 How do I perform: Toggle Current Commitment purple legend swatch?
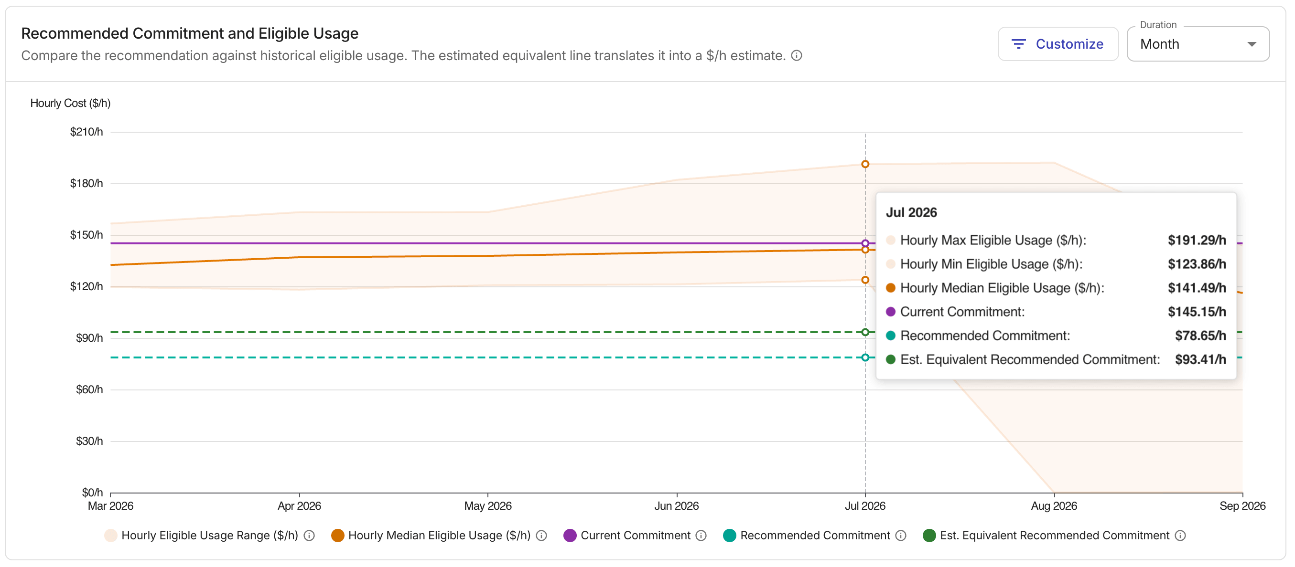[570, 536]
